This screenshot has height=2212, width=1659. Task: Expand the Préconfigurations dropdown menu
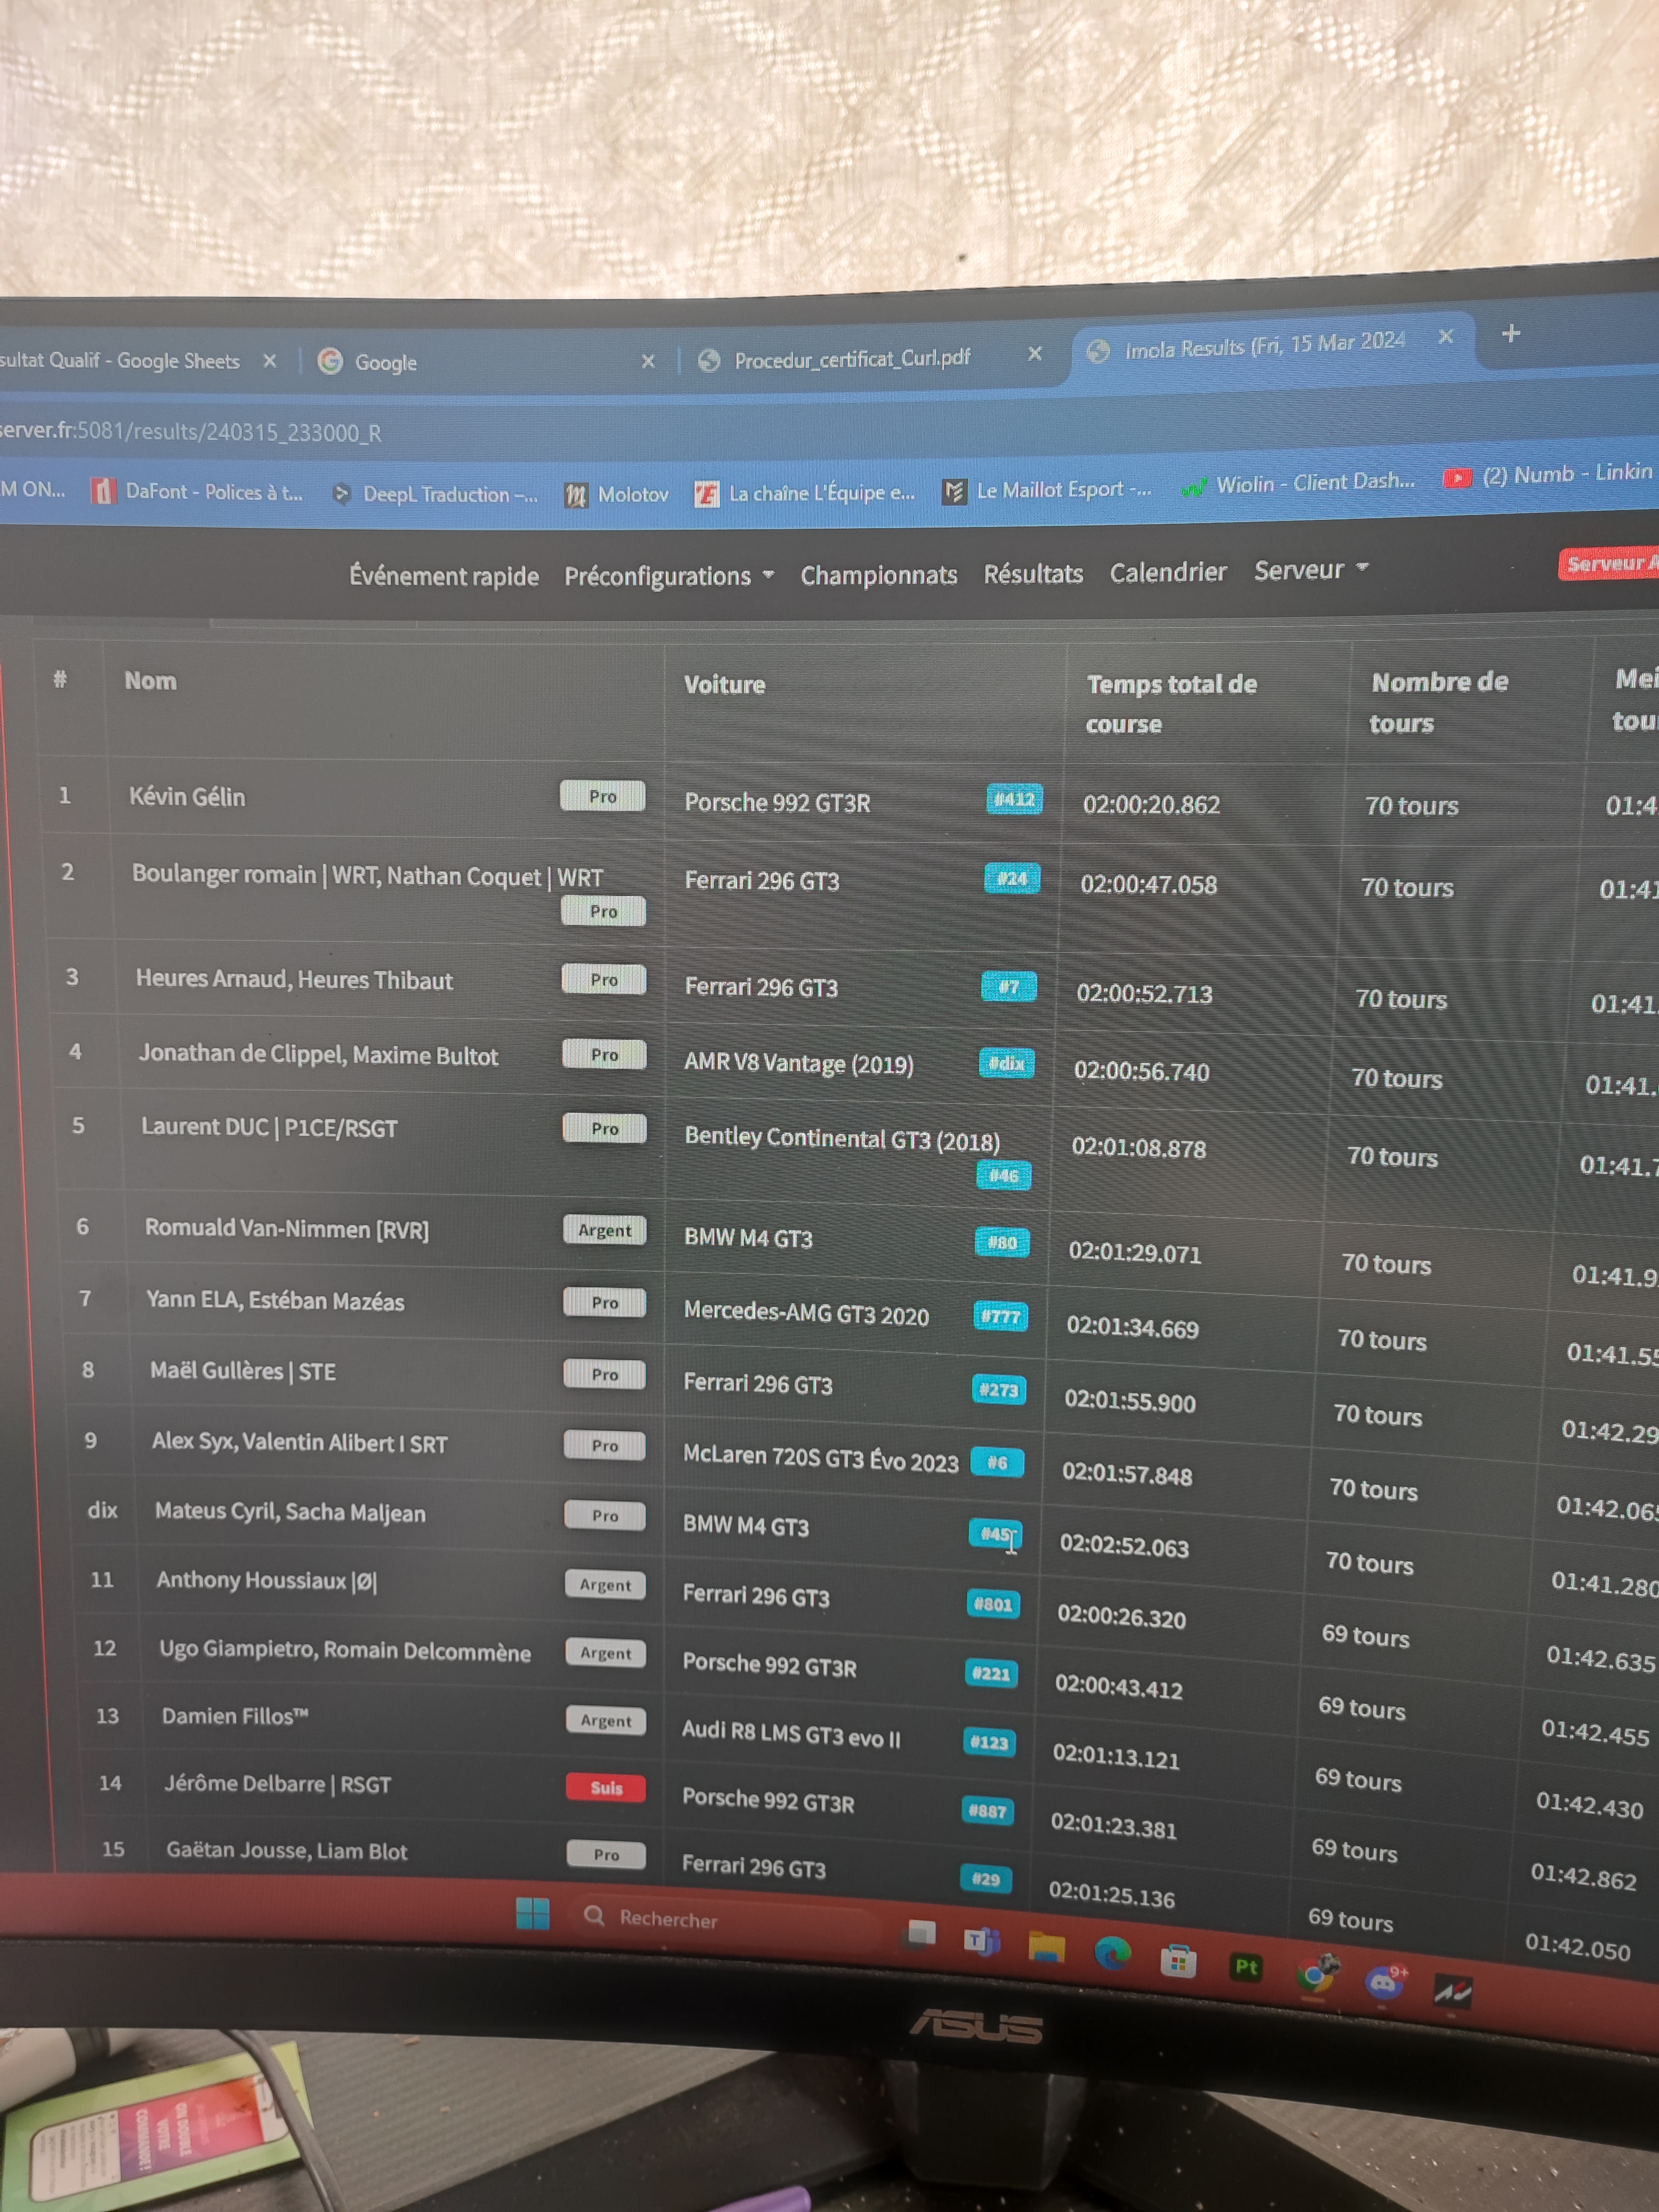click(x=669, y=576)
